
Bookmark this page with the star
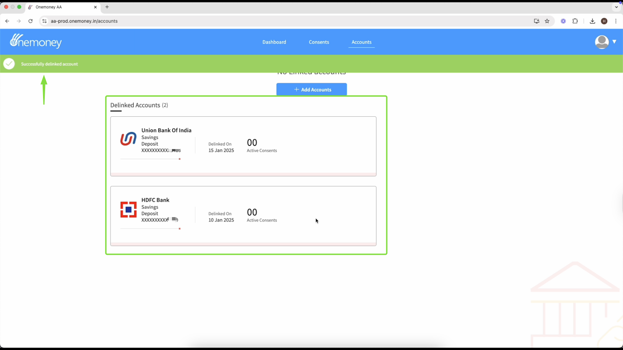[547, 21]
